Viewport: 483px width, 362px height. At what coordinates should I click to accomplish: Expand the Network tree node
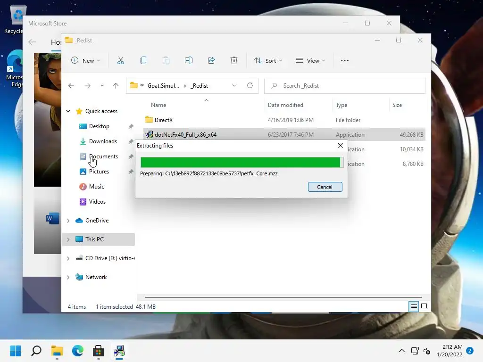tap(68, 277)
